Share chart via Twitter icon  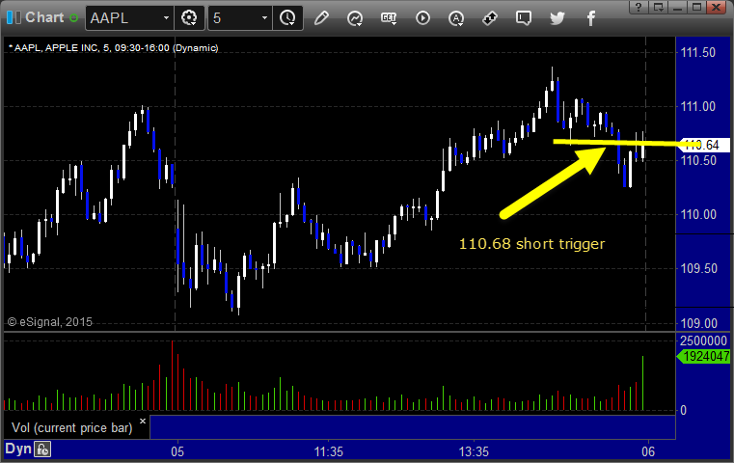(x=557, y=18)
